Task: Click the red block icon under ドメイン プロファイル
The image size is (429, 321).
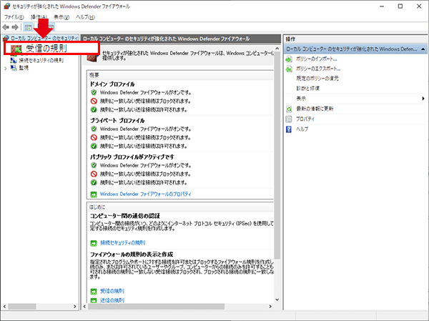Action: (94, 101)
